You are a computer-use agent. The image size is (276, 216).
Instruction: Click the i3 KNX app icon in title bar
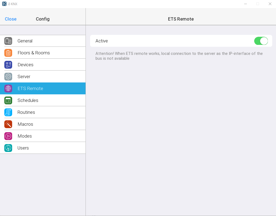click(4, 4)
